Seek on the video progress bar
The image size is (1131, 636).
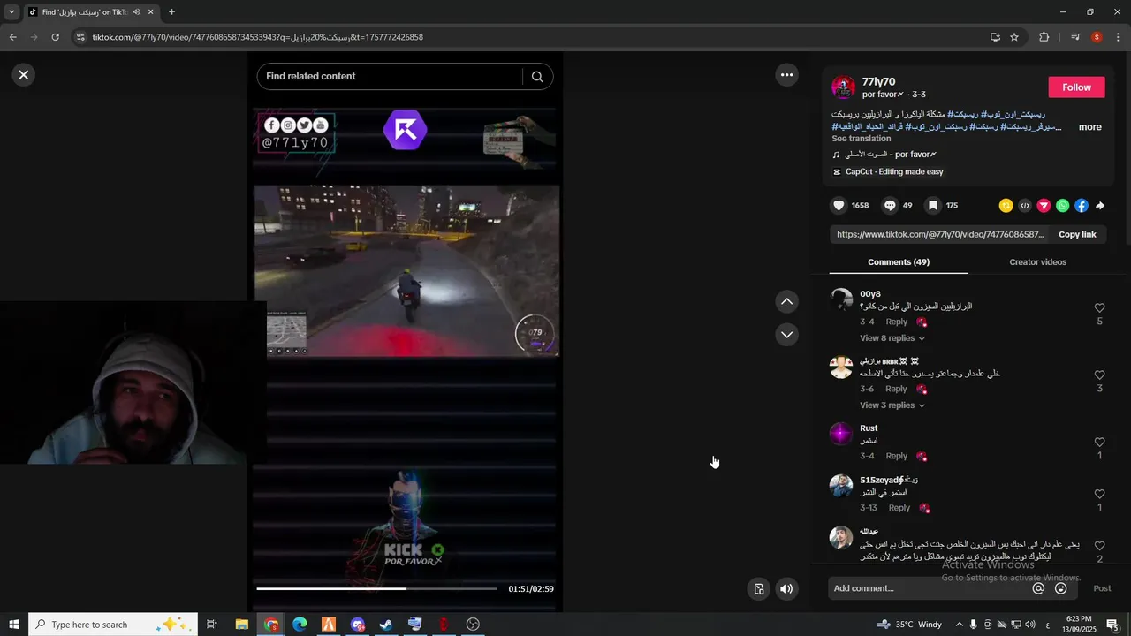pyautogui.click(x=376, y=588)
